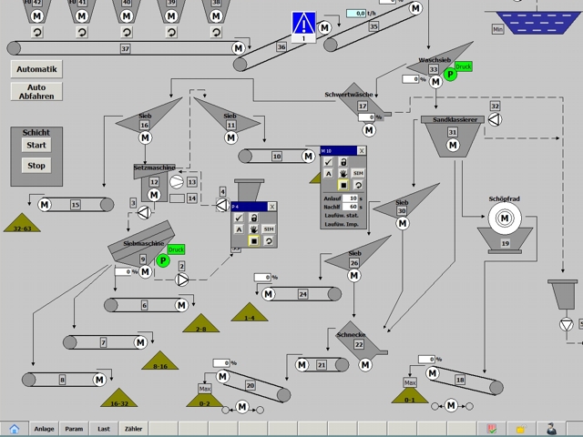
Task: Toggle SIM mode in P 4 popup
Action: tap(269, 229)
